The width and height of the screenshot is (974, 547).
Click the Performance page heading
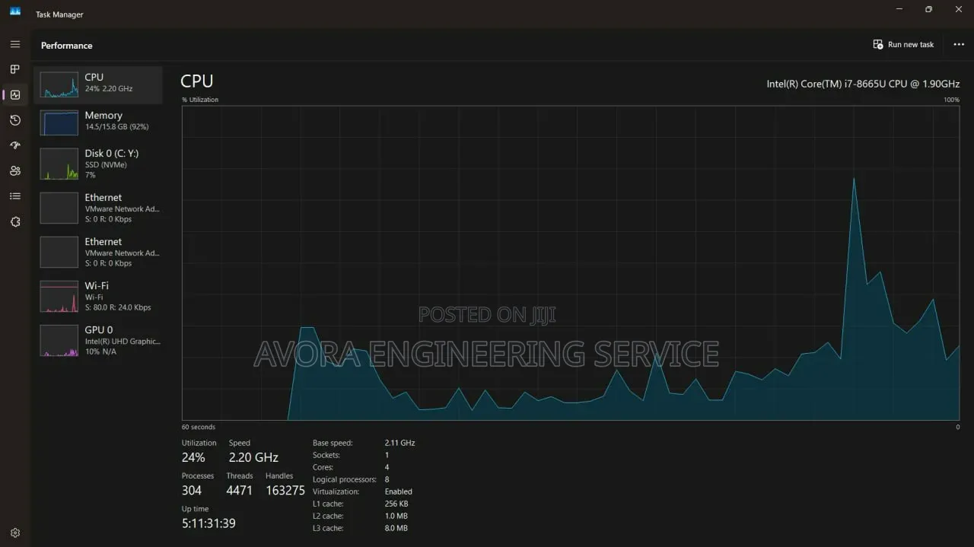click(x=67, y=46)
